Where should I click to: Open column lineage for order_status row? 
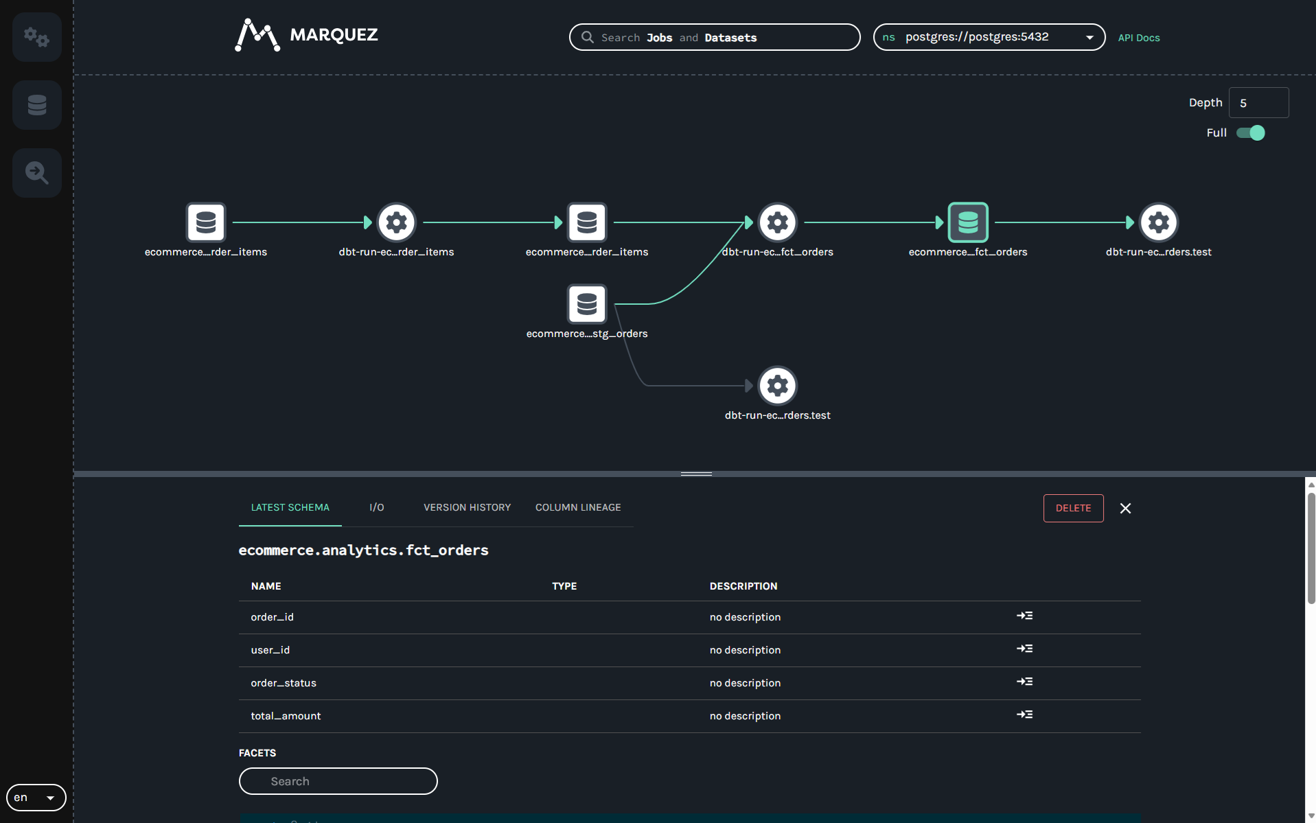(1024, 682)
